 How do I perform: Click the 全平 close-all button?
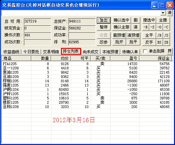[149, 35]
